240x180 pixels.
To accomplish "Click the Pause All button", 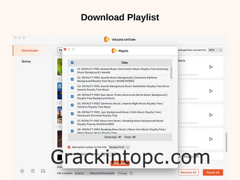I will click(x=213, y=172).
